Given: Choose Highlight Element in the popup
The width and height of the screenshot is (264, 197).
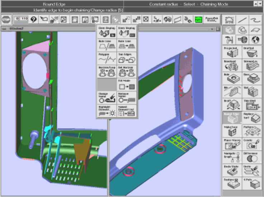Looking at the screenshot, I should pos(107,111).
